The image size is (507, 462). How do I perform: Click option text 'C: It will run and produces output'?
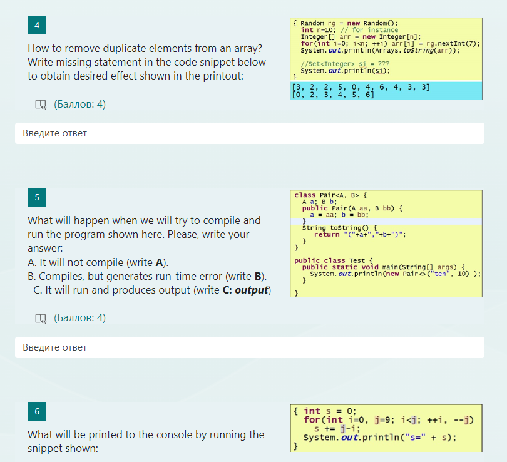[x=153, y=290]
